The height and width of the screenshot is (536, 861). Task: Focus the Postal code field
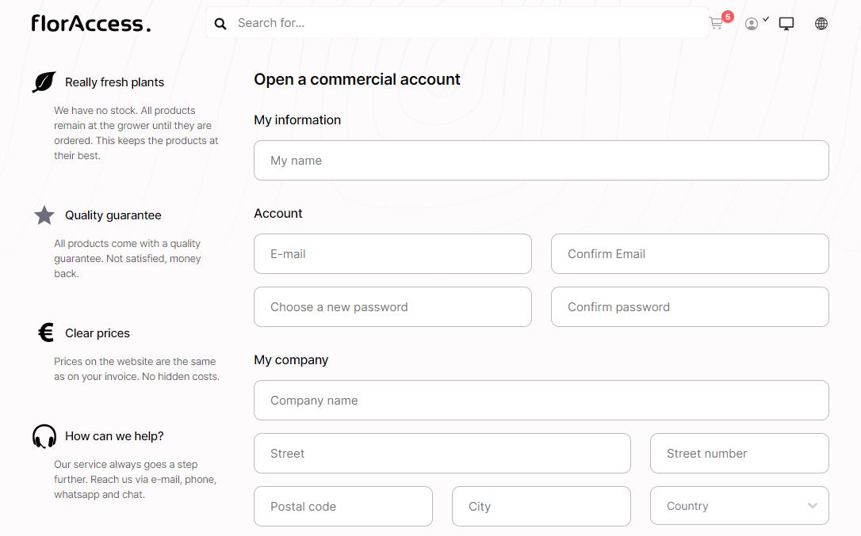[342, 507]
